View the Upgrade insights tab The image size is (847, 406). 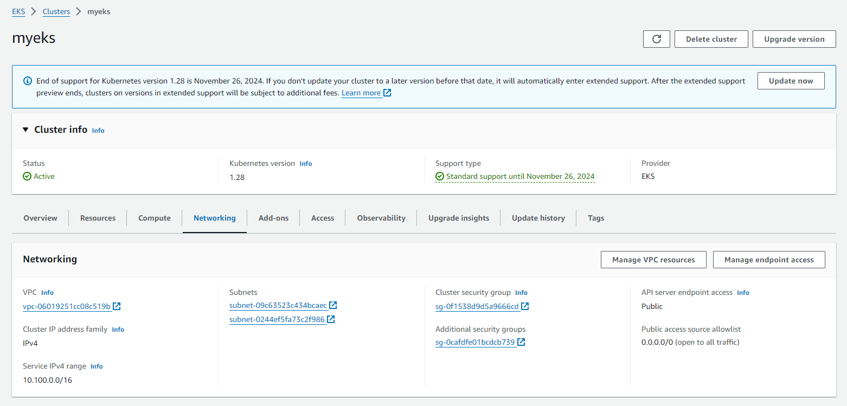459,218
